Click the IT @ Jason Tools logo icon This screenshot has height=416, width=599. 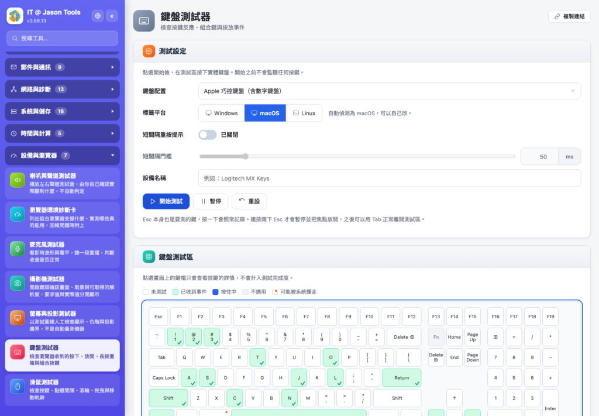[15, 16]
